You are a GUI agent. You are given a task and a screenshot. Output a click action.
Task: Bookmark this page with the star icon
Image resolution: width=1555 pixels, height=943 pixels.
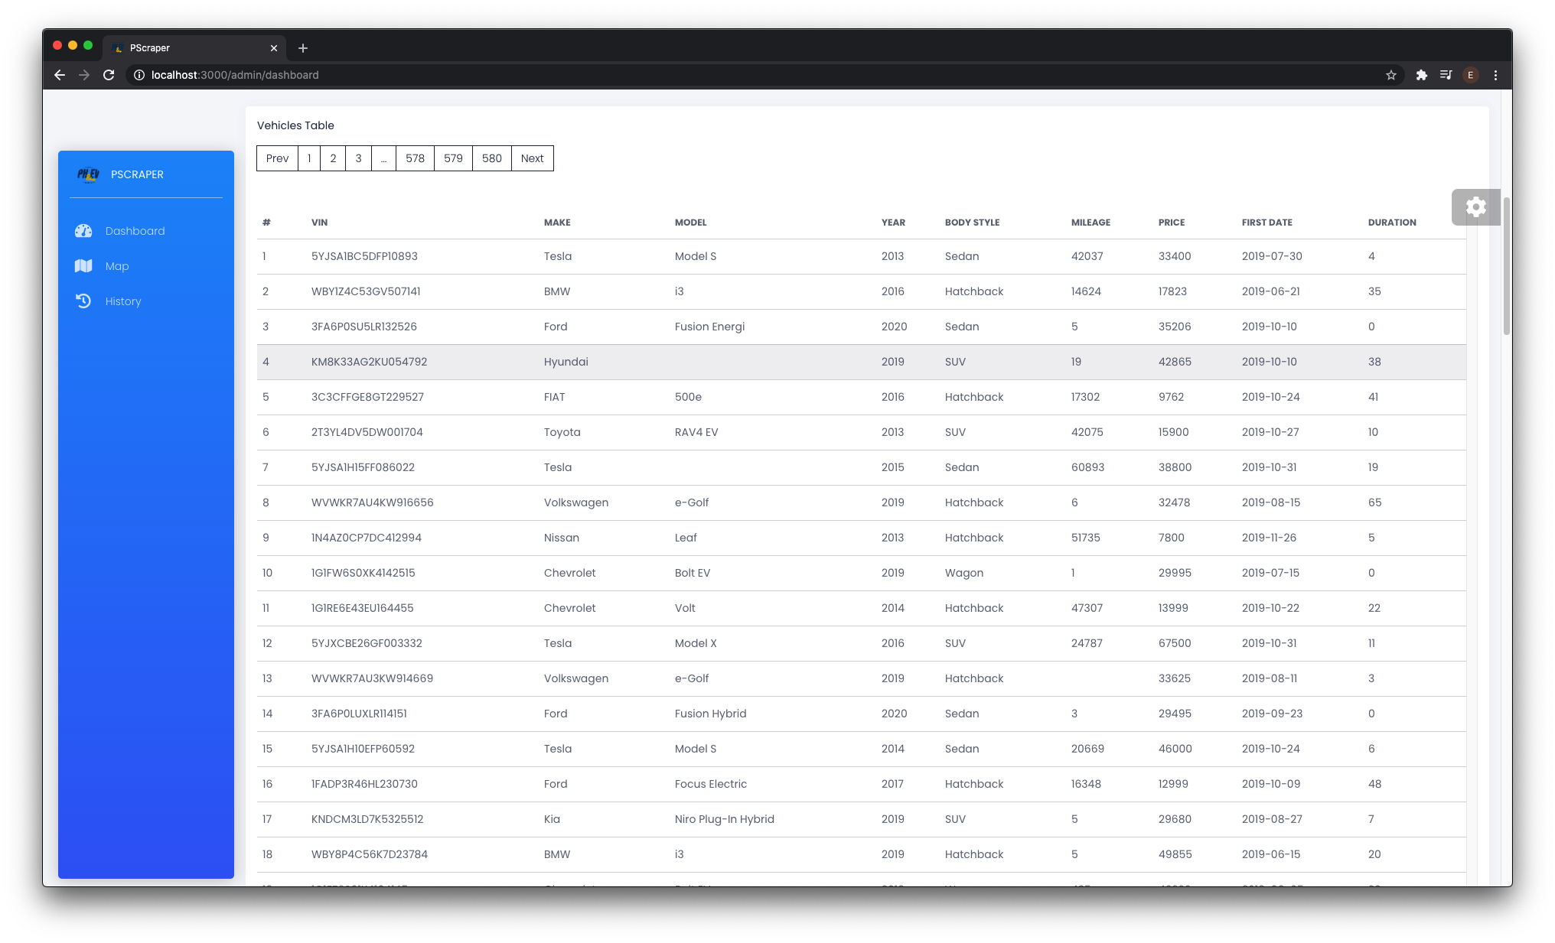tap(1390, 75)
